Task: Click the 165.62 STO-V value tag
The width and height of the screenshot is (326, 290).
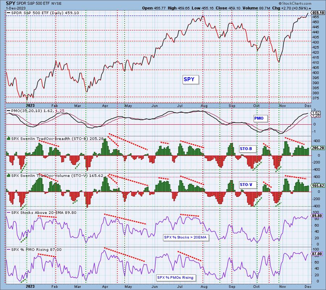Action: click(318, 186)
